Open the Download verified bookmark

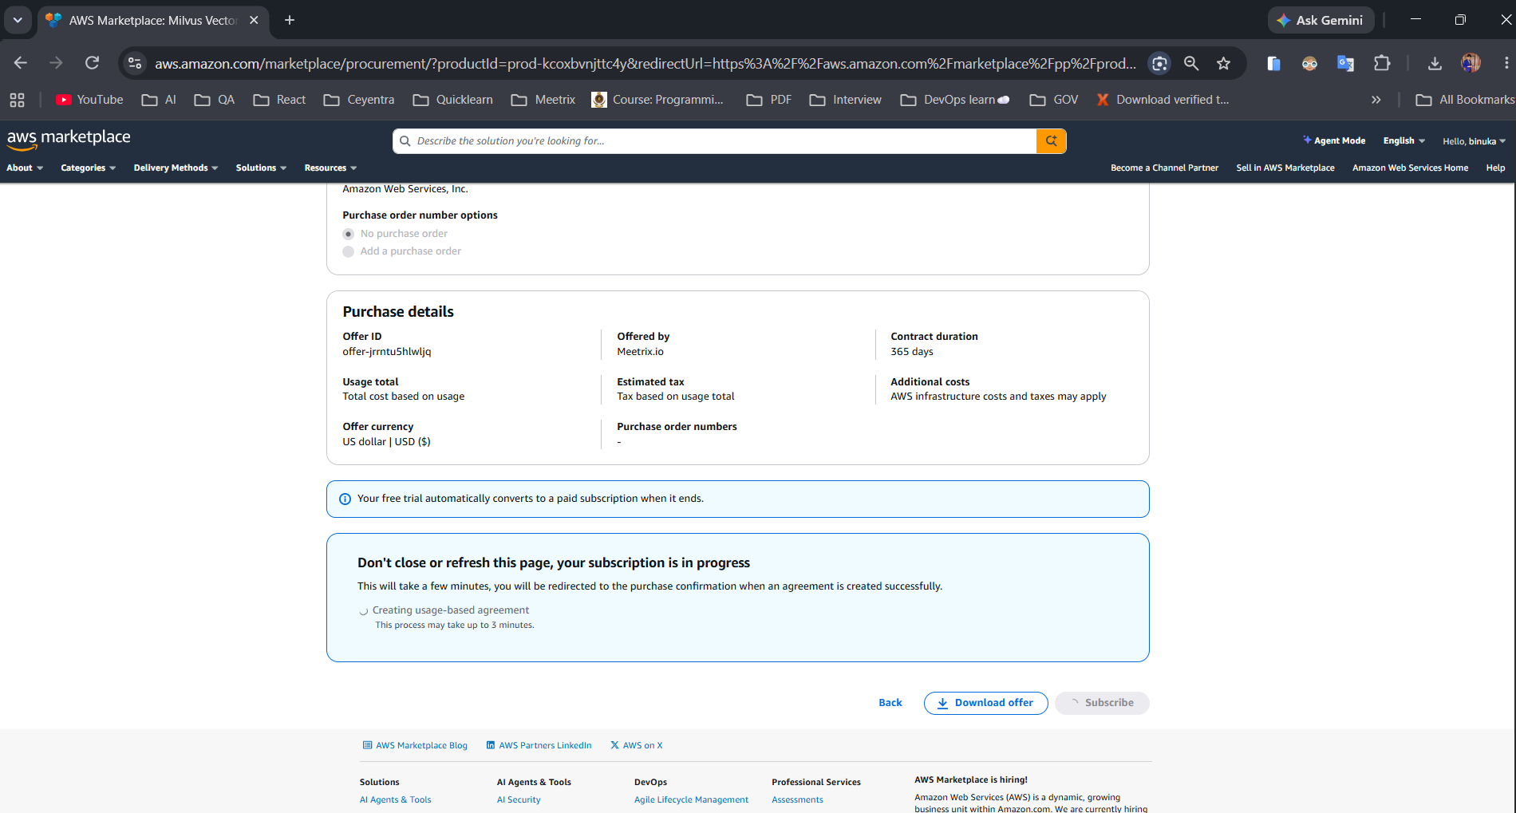tap(1163, 100)
